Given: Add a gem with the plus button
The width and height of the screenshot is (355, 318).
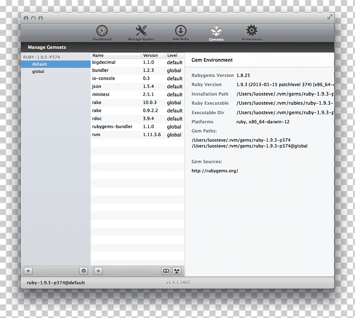Looking at the screenshot, I should coord(98,271).
